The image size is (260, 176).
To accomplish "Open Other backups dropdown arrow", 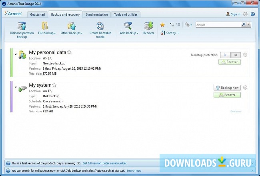I will (82, 33).
